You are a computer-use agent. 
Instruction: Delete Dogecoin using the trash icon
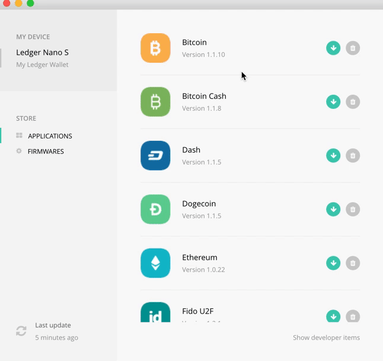[x=353, y=209]
